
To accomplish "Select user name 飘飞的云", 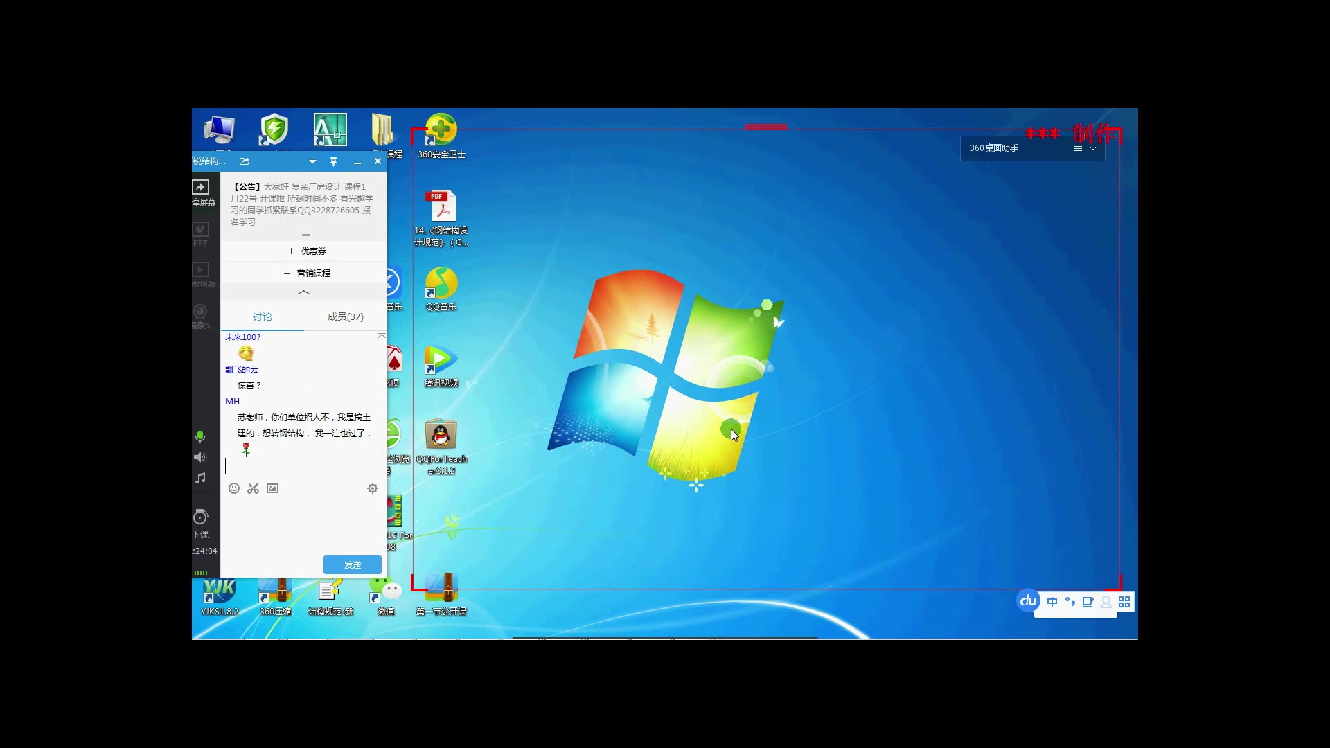I will 242,370.
